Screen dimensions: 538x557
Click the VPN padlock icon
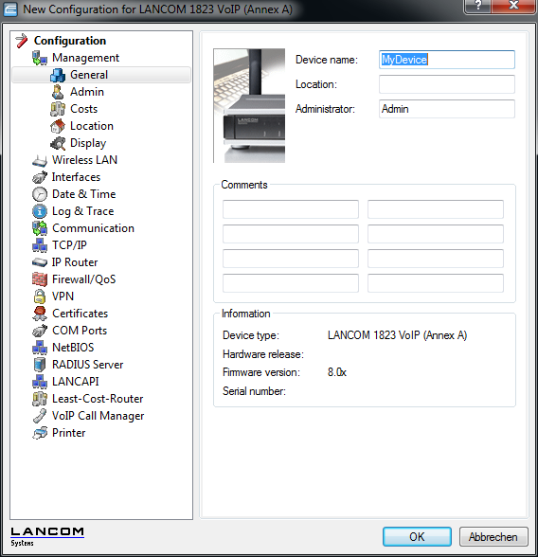[40, 296]
